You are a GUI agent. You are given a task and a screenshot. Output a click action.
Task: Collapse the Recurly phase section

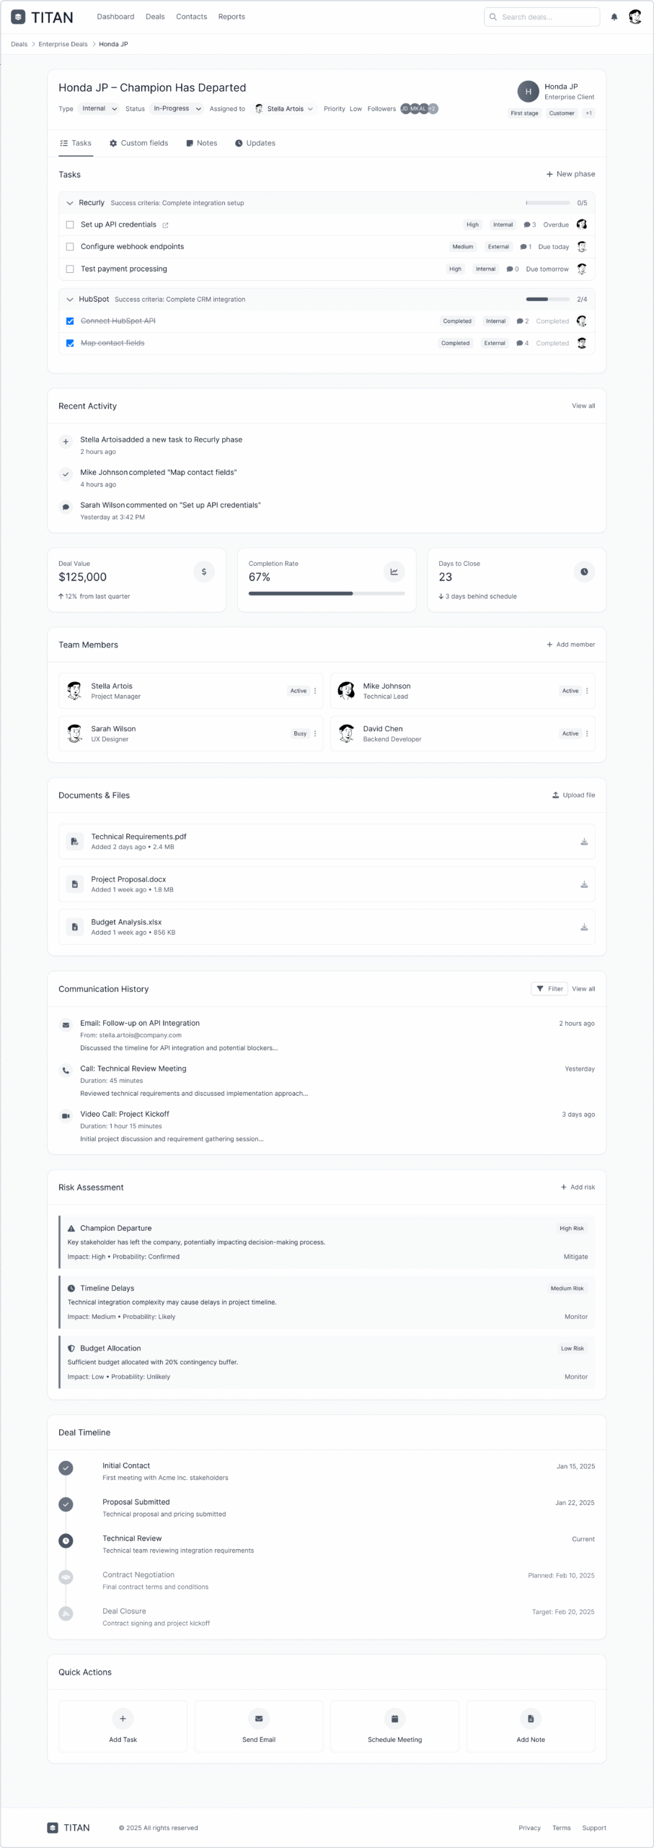[70, 203]
